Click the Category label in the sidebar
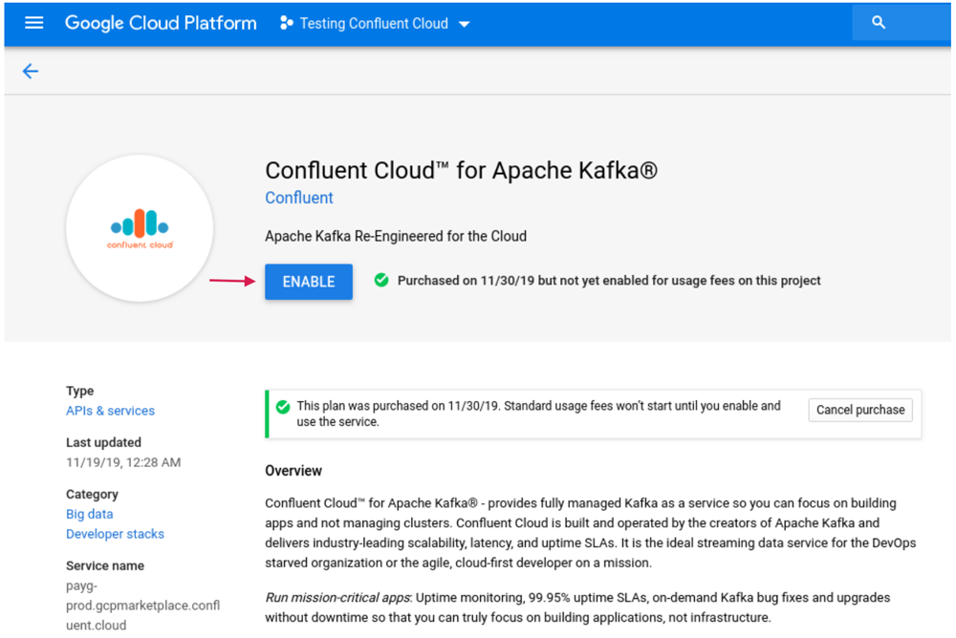The height and width of the screenshot is (638, 956). pos(92,494)
